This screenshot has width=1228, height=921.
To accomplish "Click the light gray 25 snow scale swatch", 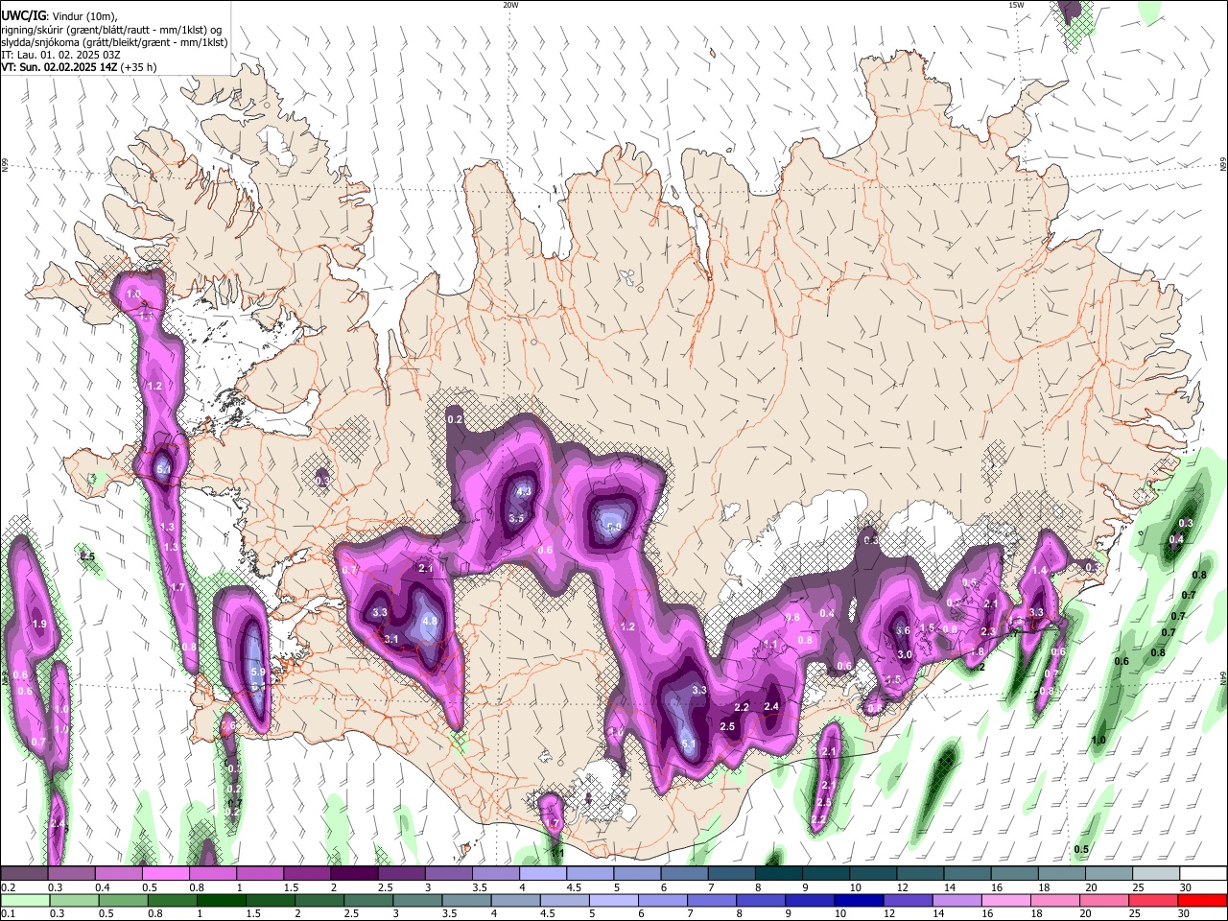I will coord(1155,874).
